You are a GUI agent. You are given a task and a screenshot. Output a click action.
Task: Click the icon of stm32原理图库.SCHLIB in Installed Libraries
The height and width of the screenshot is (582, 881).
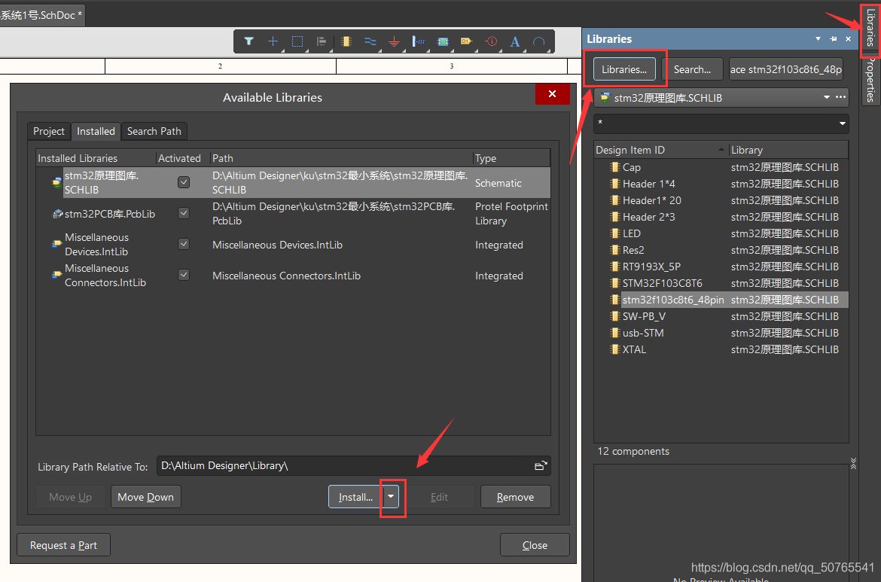coord(56,182)
